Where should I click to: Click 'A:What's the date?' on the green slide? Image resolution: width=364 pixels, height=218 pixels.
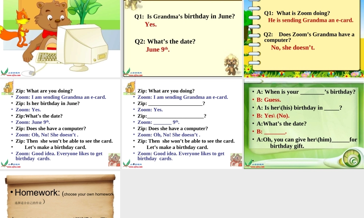(281, 124)
